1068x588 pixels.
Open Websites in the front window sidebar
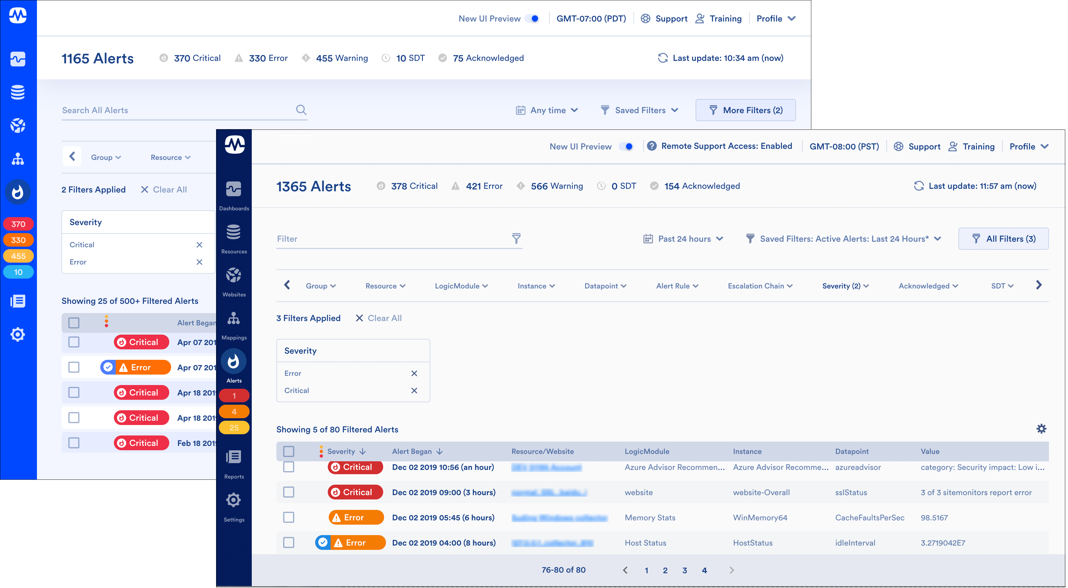pos(234,282)
